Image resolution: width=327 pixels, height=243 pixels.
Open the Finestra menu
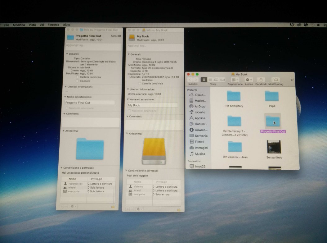[x=53, y=25]
